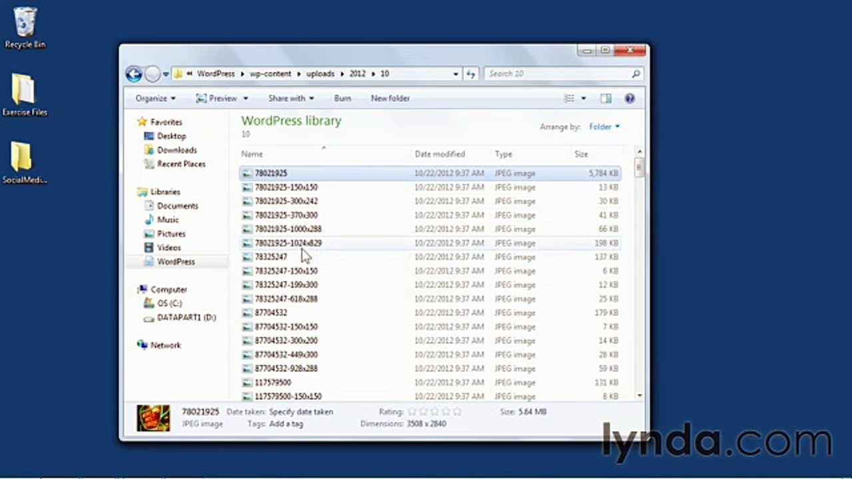Select the file 78021925-300x242
The image size is (852, 479).
click(x=430, y=202)
